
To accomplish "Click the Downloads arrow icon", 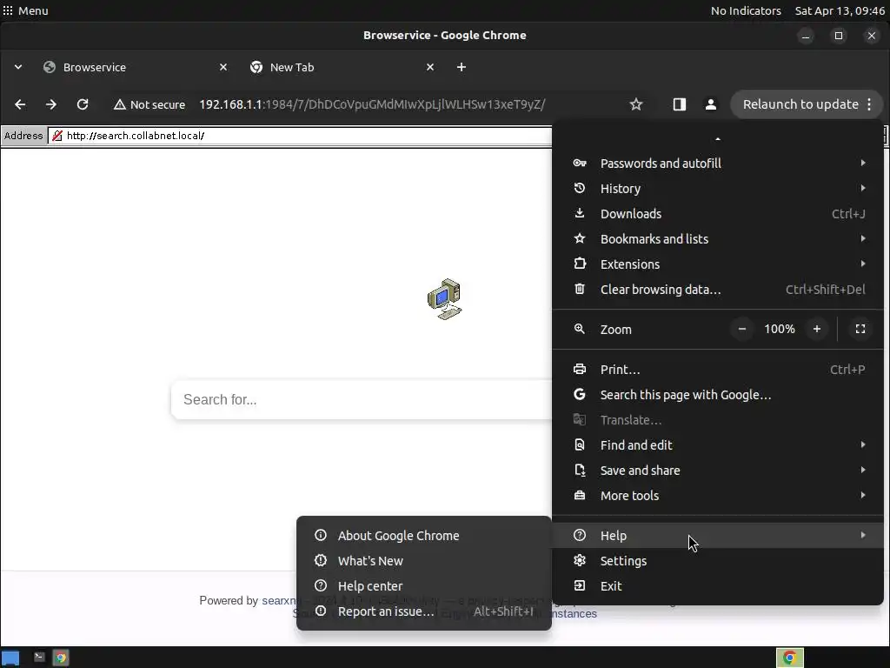I will (580, 213).
